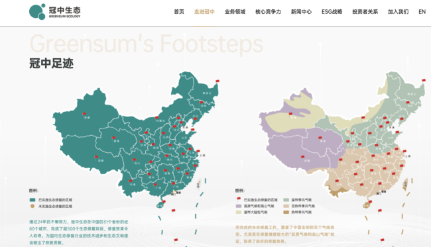Click the 广西 flag on the teal map

(156, 185)
